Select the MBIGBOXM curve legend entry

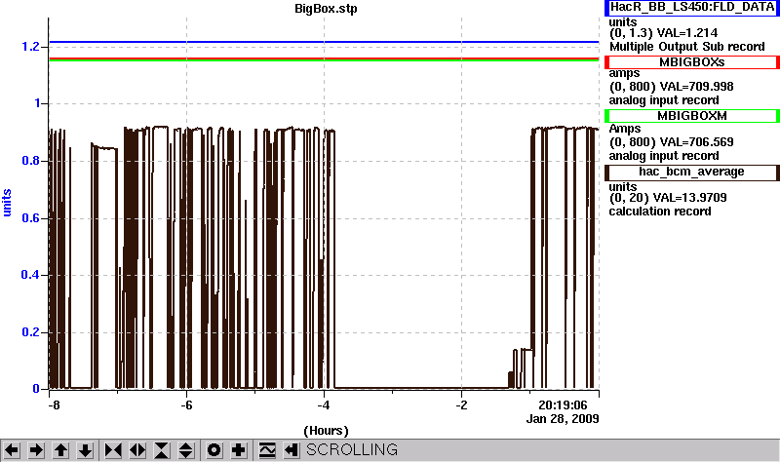pyautogui.click(x=692, y=116)
